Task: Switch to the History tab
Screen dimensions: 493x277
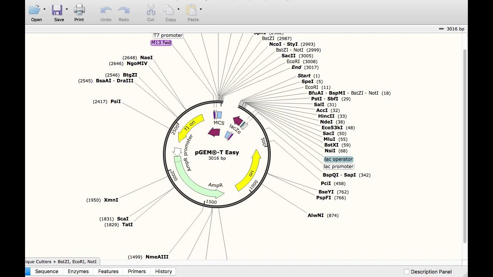Action: coord(163,271)
